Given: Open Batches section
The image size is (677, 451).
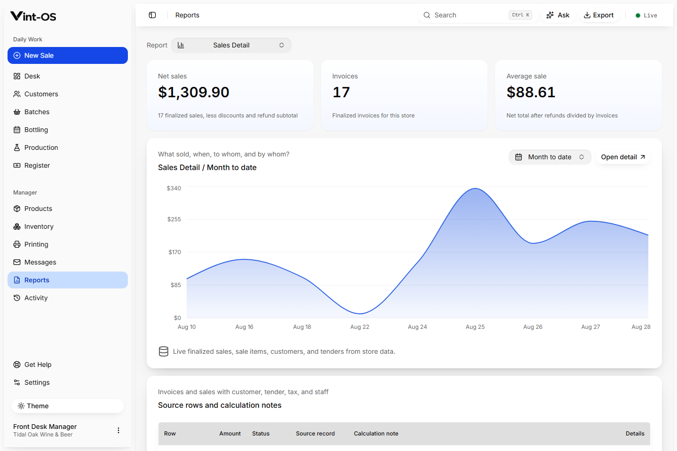Looking at the screenshot, I should pyautogui.click(x=68, y=112).
